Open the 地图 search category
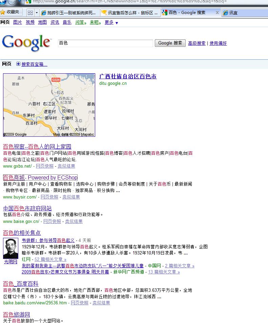 42,22
